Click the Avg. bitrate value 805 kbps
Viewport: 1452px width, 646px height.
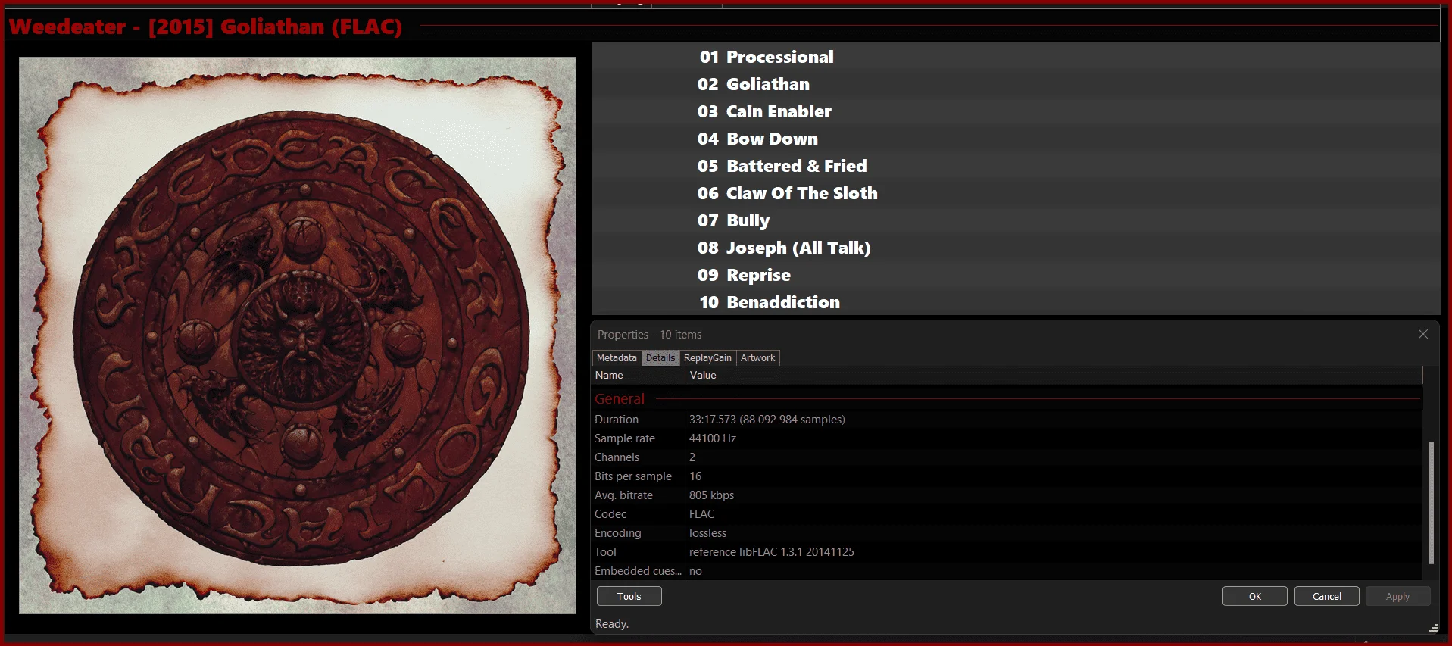pyautogui.click(x=711, y=495)
